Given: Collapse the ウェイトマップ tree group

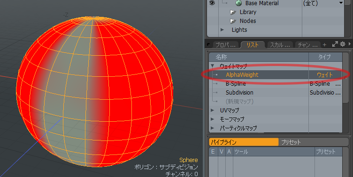Looking at the screenshot, I should [x=212, y=66].
